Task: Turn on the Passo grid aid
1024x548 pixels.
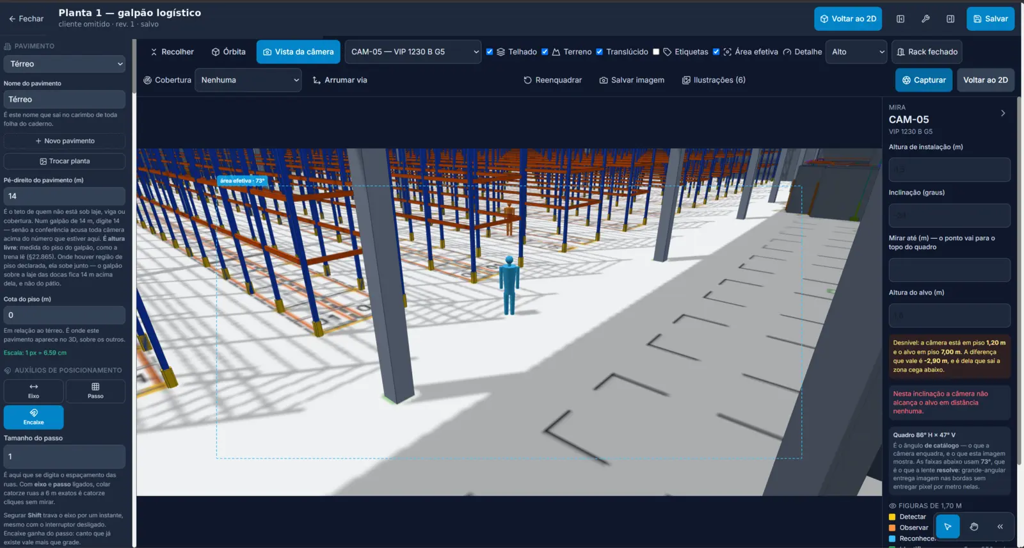Action: [x=95, y=391]
